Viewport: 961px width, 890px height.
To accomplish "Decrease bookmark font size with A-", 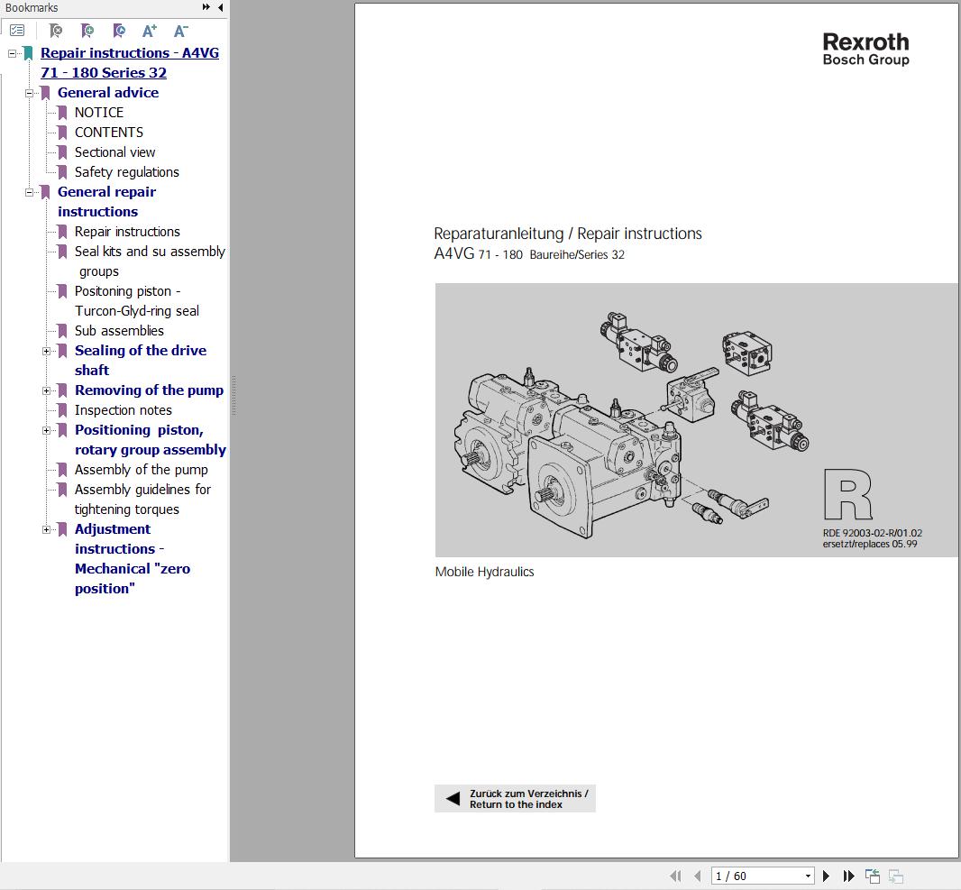I will click(x=181, y=30).
